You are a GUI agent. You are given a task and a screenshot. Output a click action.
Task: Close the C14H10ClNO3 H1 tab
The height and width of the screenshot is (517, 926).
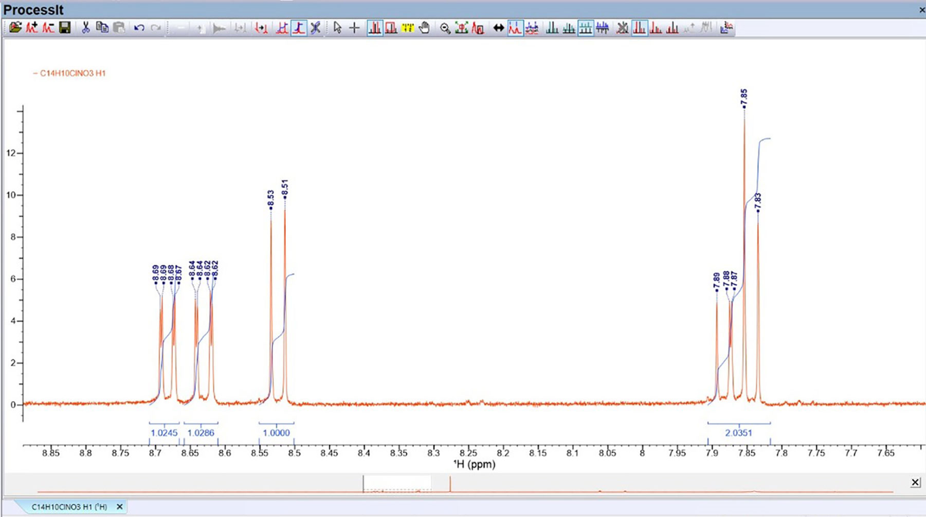click(x=119, y=507)
